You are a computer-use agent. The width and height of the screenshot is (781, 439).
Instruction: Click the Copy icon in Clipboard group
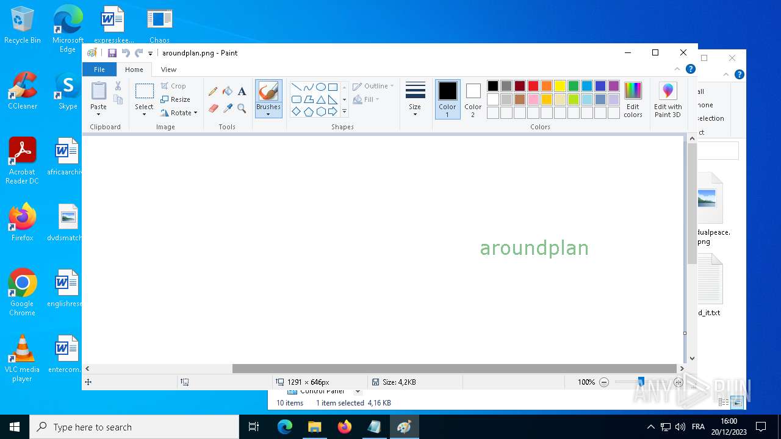118,100
